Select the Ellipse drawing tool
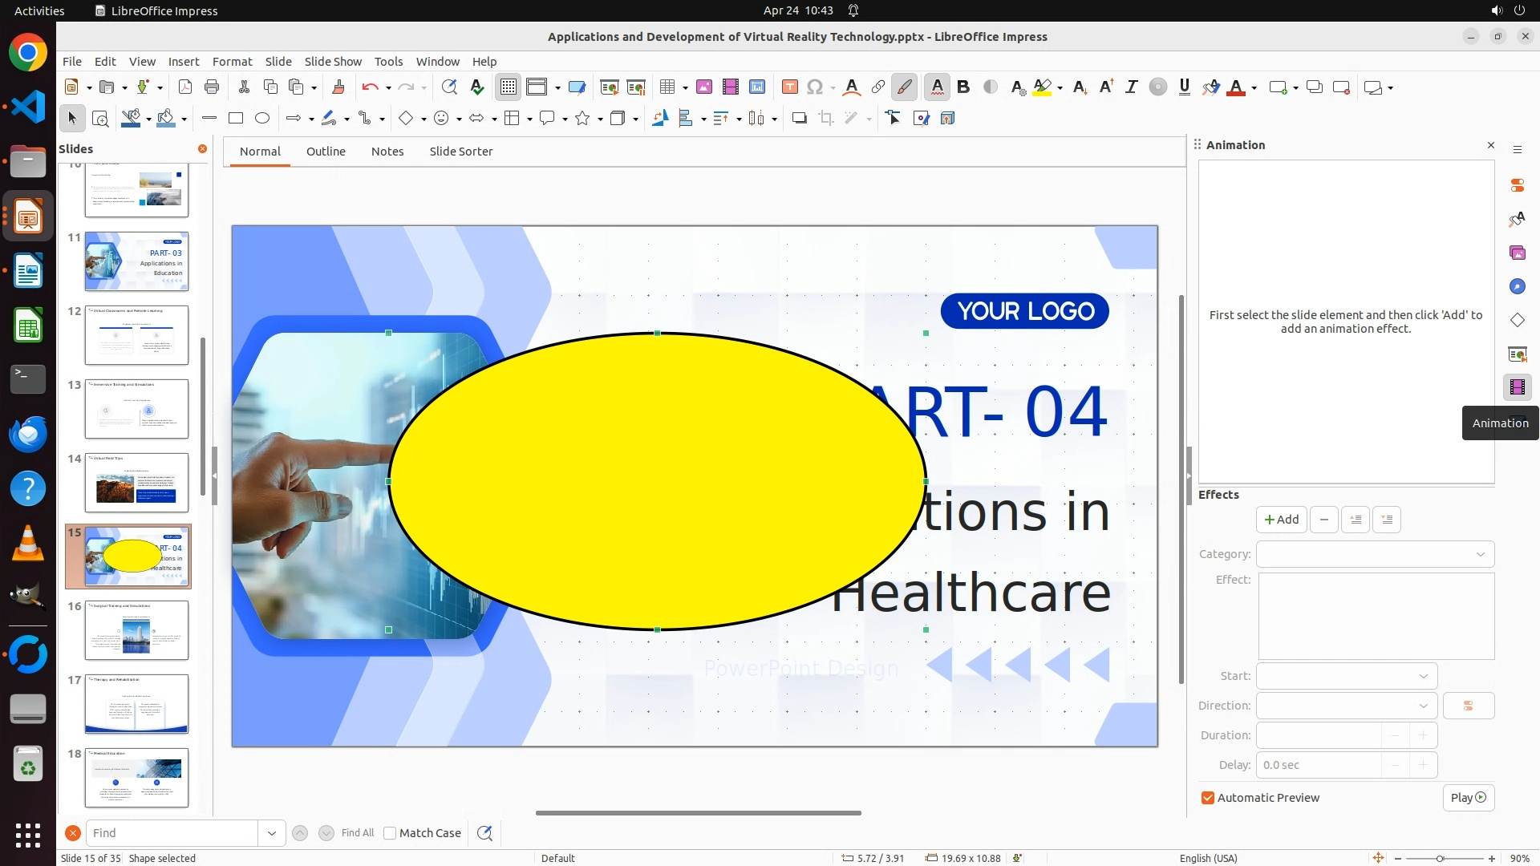 (262, 119)
